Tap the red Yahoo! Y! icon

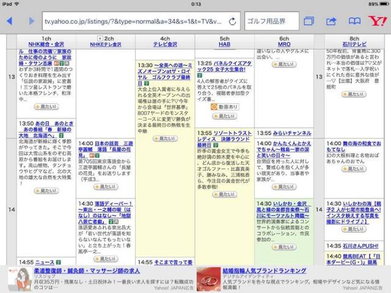pyautogui.click(x=378, y=21)
